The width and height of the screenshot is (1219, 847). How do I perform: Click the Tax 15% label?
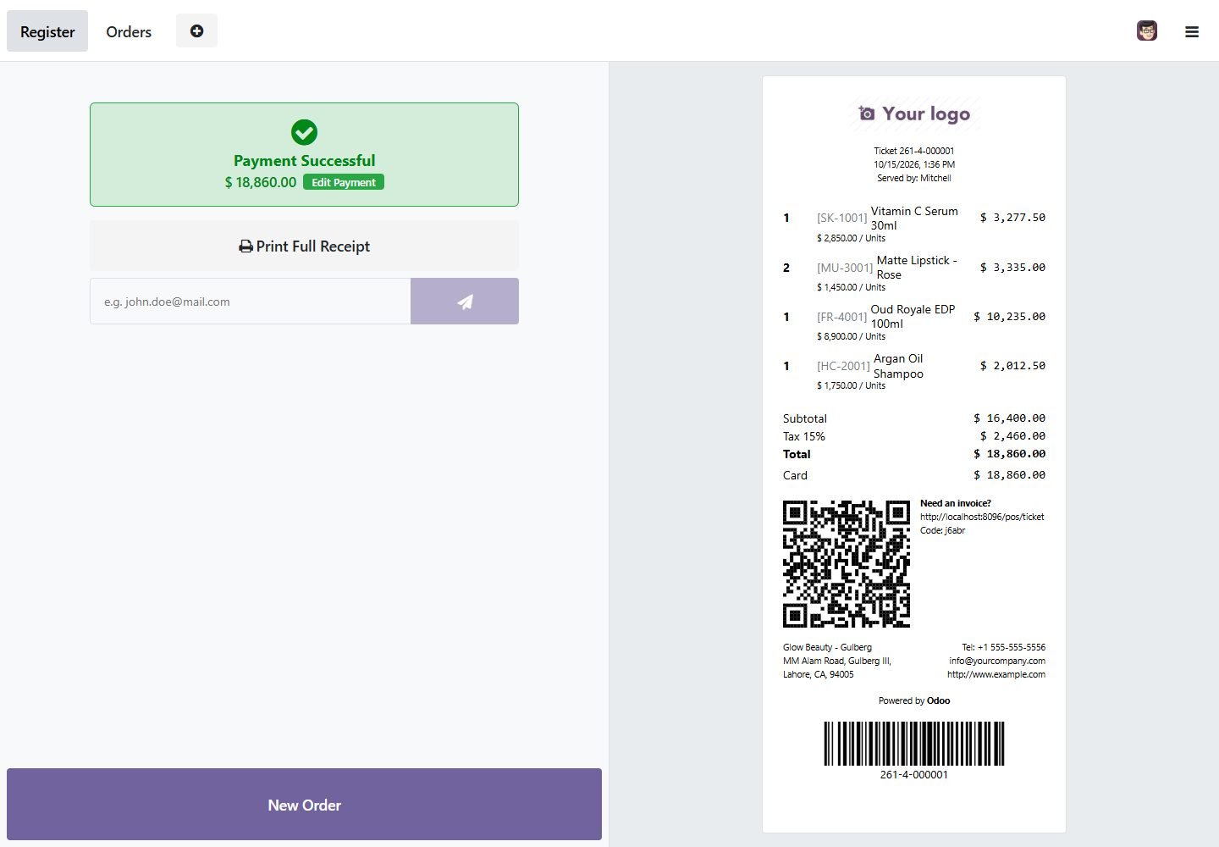[x=804, y=436]
